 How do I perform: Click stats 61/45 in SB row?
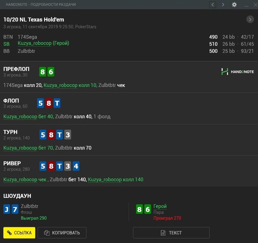coord(247,44)
